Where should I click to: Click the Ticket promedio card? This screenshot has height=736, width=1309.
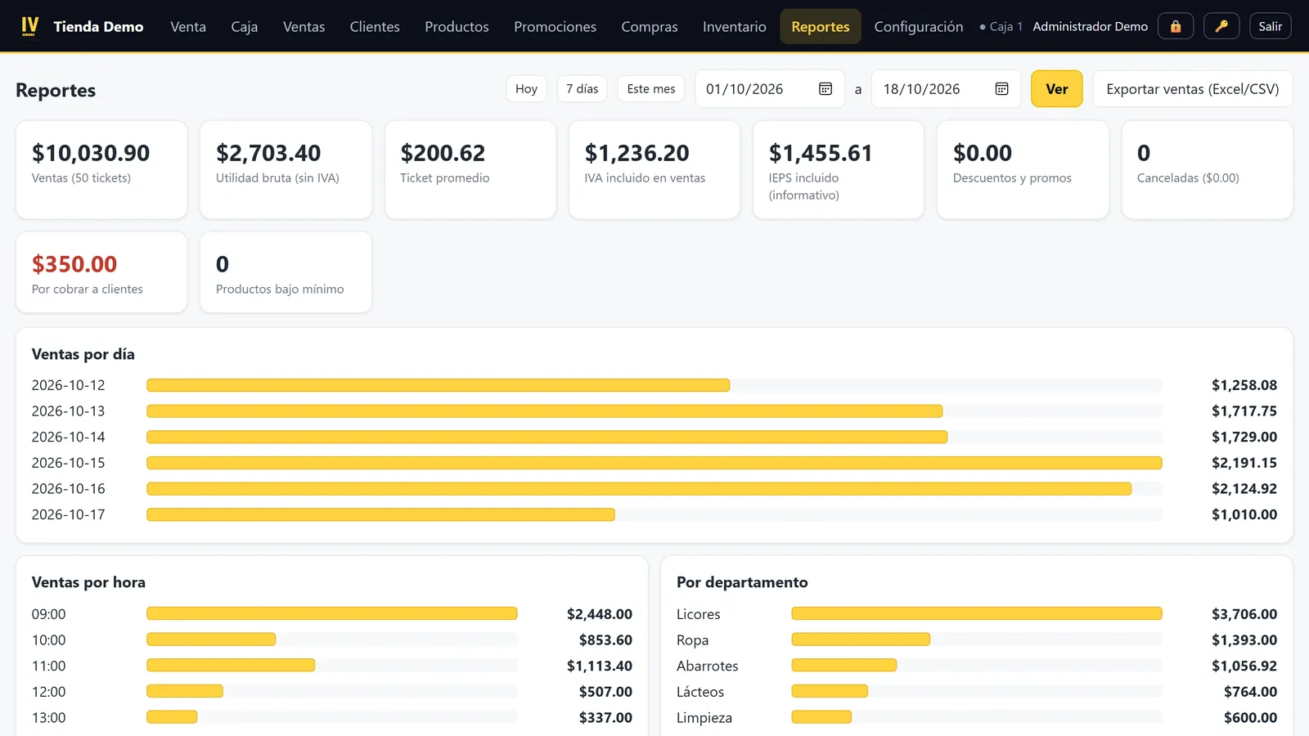[x=470, y=170]
